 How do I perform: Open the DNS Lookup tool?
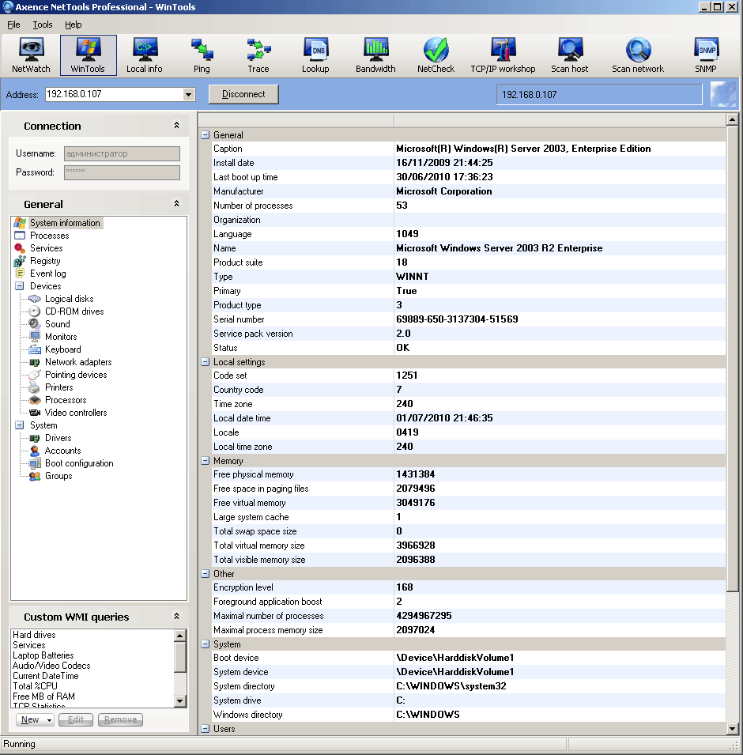click(315, 55)
